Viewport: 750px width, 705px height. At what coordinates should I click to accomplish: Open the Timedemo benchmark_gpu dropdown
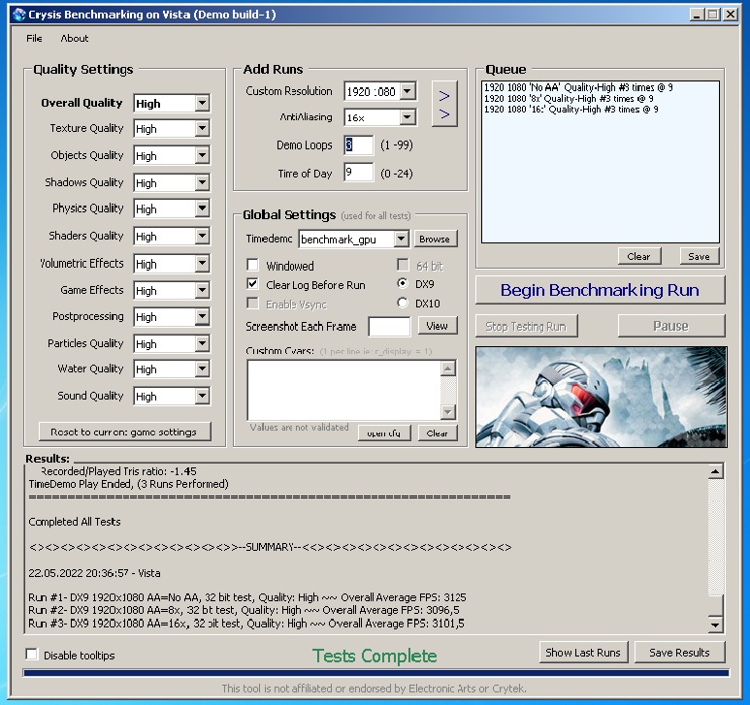(402, 239)
